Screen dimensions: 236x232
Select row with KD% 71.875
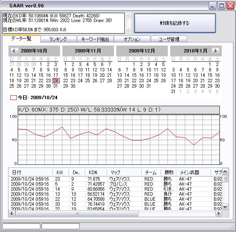coord(115,179)
